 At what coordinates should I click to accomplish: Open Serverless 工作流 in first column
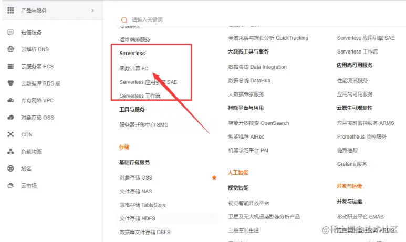pos(140,96)
